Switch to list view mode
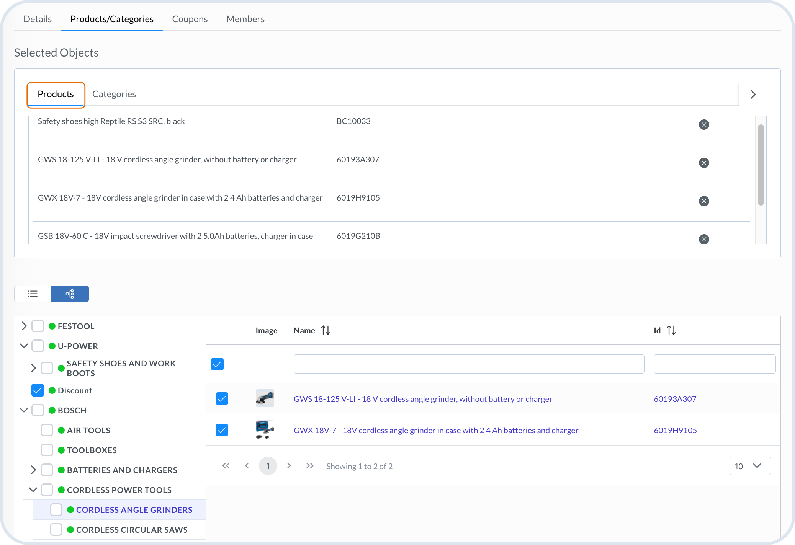Screen dimensions: 795x545 click(33, 294)
